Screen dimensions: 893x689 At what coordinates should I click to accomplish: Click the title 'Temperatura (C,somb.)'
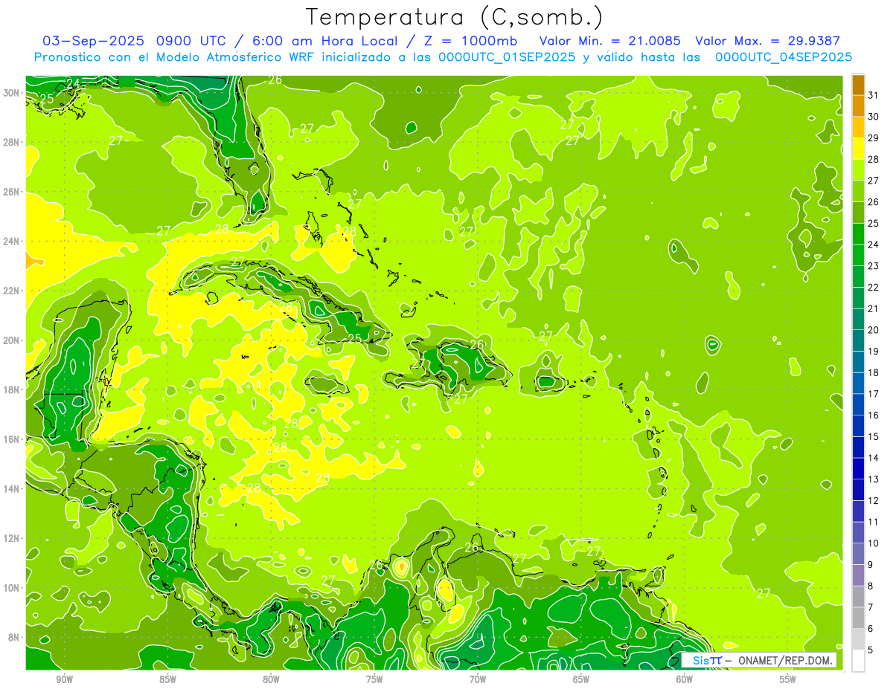455,17
